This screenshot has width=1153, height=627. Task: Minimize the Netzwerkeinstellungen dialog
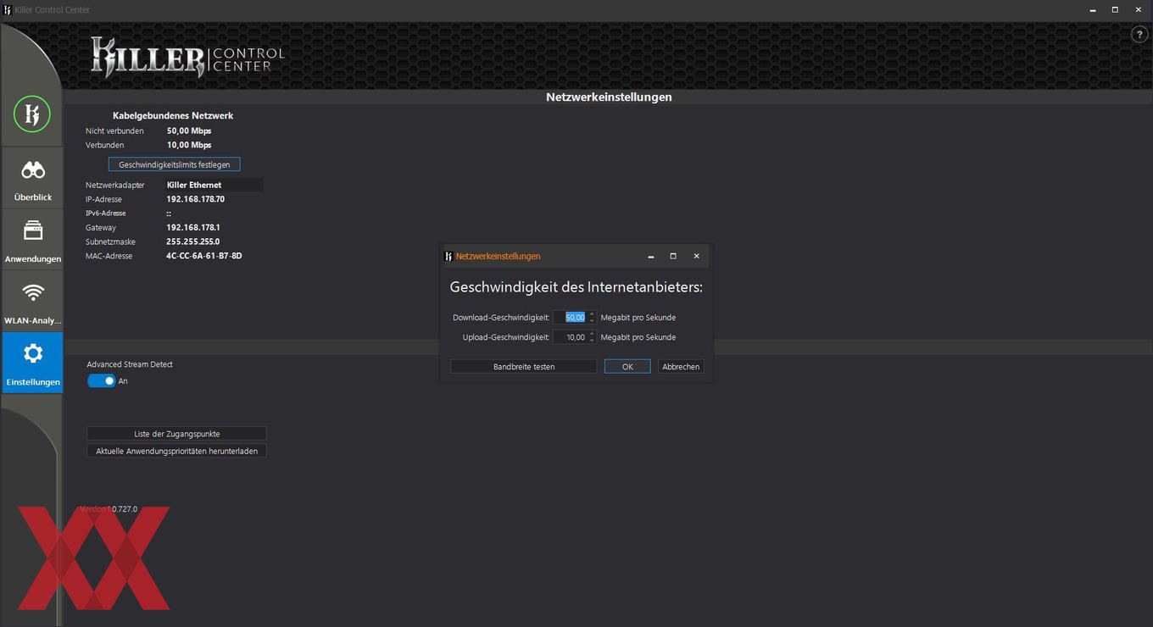click(x=650, y=256)
